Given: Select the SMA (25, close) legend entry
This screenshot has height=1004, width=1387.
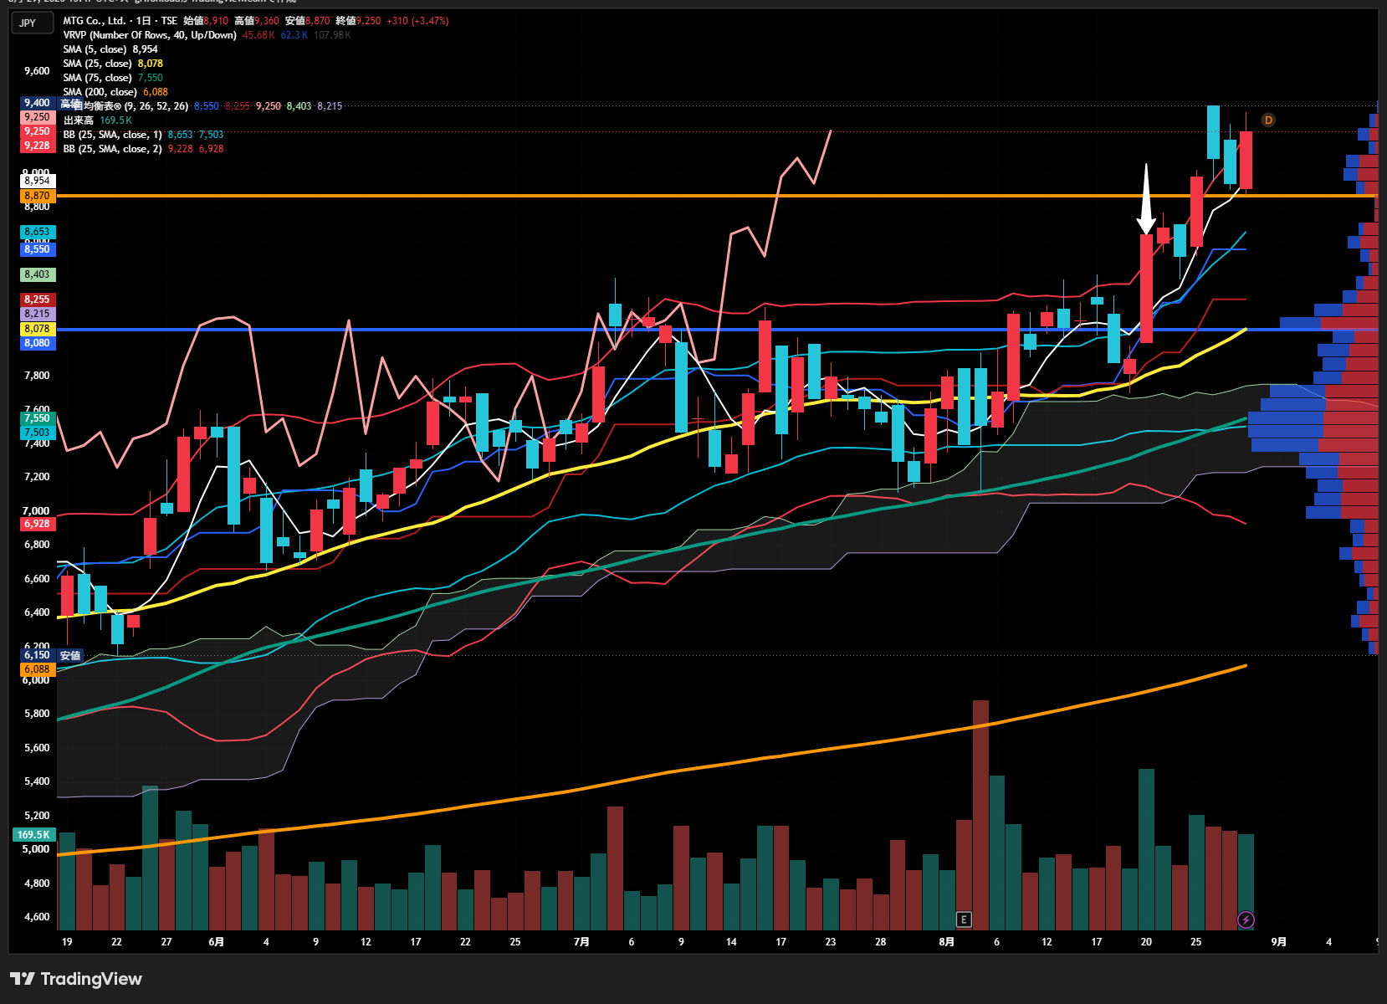Looking at the screenshot, I should pos(97,64).
